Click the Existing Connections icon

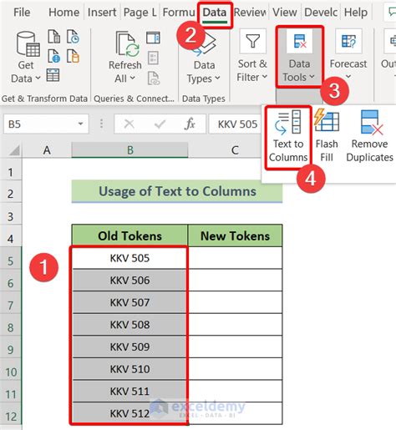pos(73,56)
